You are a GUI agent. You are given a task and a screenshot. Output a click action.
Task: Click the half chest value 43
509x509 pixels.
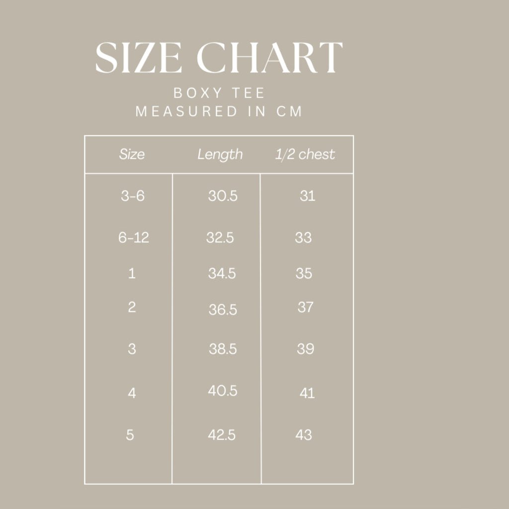[x=304, y=435]
